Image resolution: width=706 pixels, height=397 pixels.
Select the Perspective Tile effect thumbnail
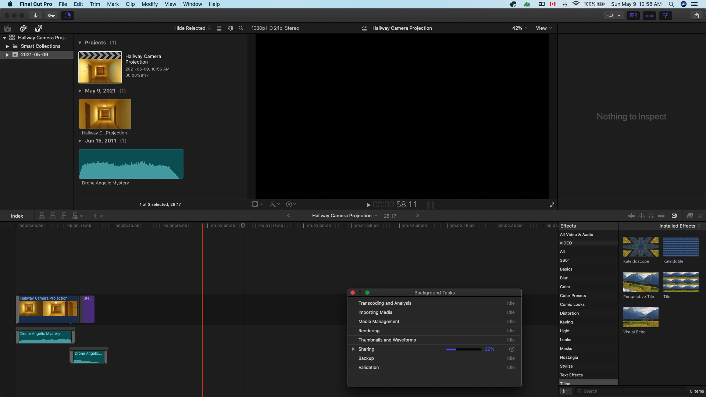coord(641,282)
